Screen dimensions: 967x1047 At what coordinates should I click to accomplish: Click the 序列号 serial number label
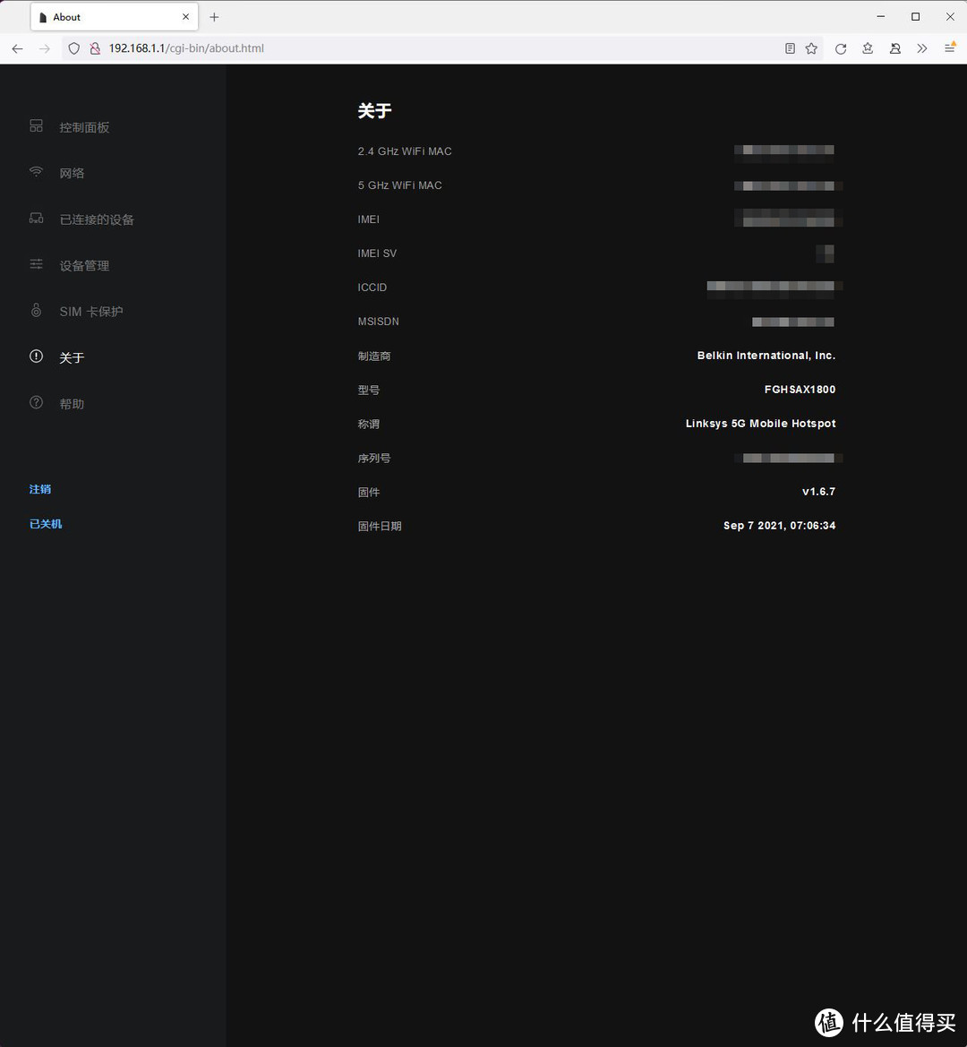click(373, 458)
